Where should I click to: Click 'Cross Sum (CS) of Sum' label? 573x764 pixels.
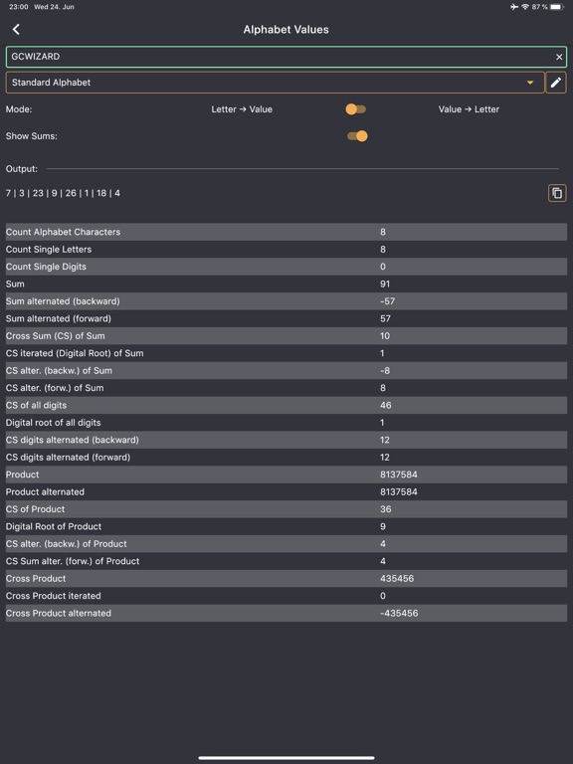coord(55,335)
